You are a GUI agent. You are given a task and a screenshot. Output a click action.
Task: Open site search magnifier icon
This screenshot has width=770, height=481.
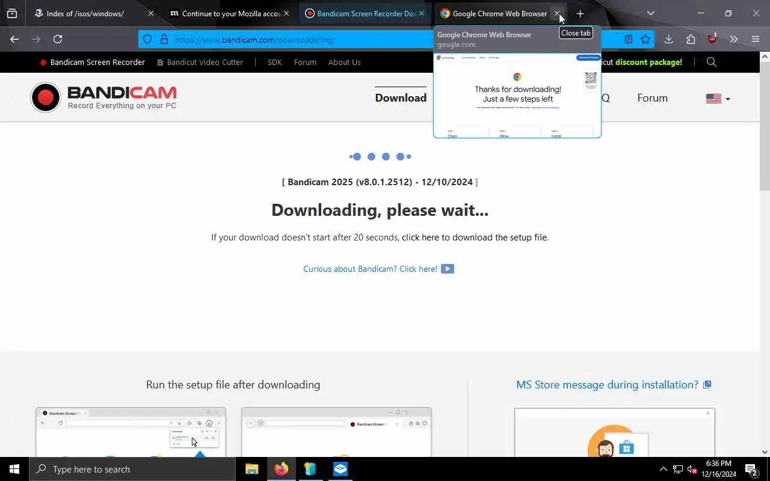coord(712,62)
